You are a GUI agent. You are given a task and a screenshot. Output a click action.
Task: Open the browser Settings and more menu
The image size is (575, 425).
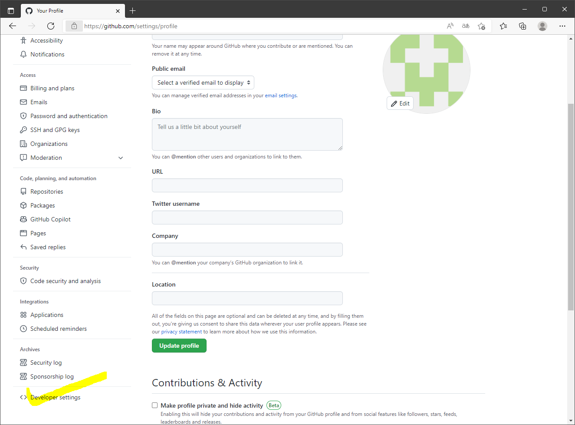pos(562,26)
